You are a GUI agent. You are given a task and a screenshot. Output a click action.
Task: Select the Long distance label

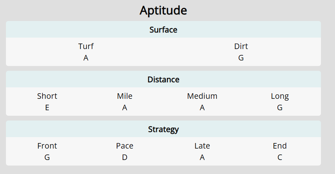click(280, 97)
